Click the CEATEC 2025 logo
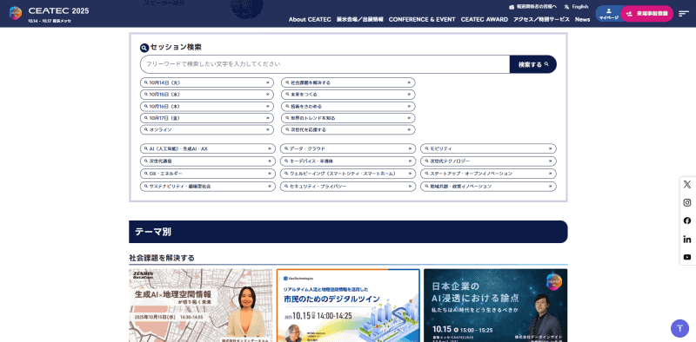The height and width of the screenshot is (342, 696). pos(49,13)
